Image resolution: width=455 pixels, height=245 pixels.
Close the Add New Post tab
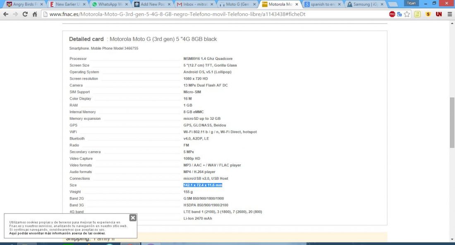170,5
